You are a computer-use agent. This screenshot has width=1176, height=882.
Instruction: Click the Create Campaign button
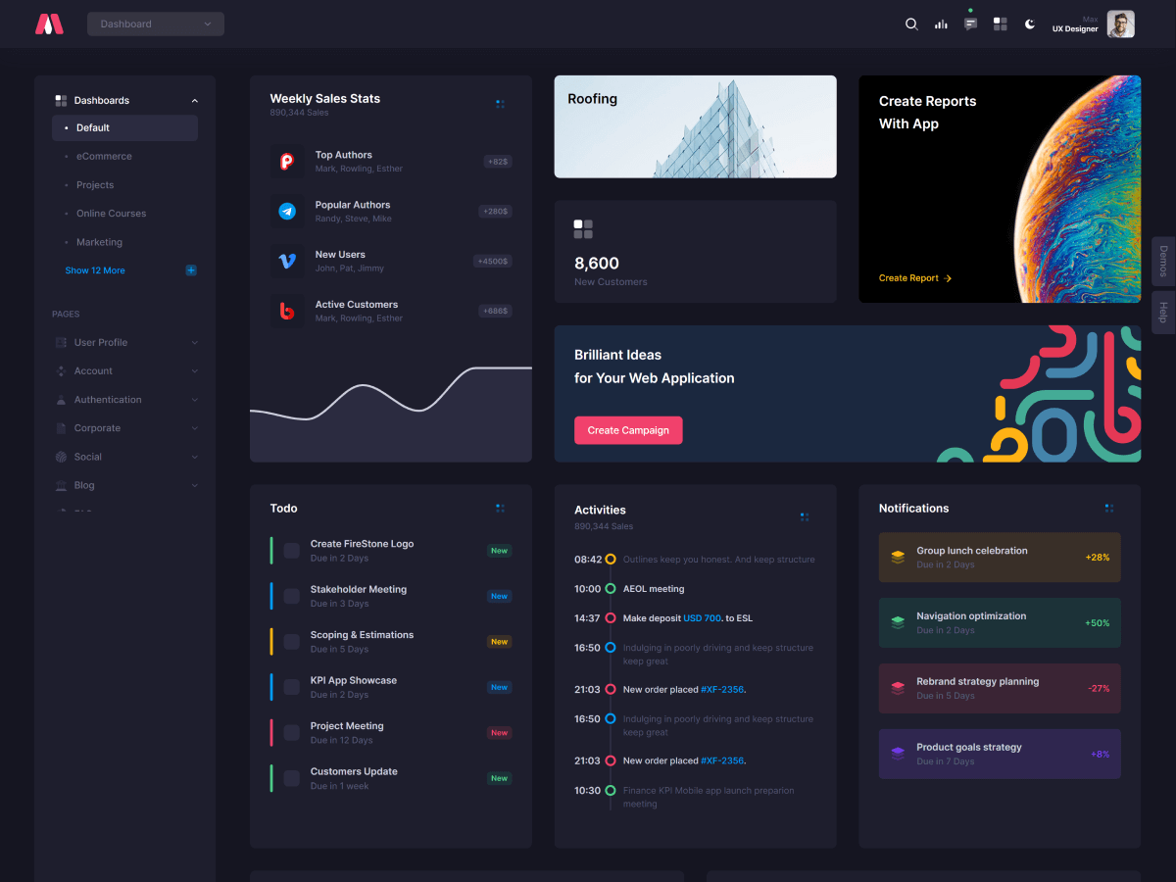[x=628, y=430]
